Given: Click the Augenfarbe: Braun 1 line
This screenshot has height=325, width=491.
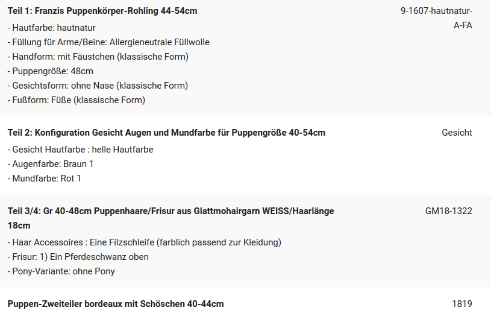Looking at the screenshot, I should coord(51,164).
